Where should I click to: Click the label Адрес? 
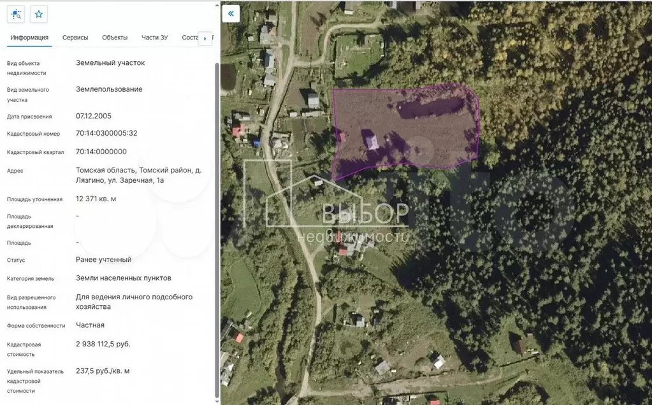point(15,171)
